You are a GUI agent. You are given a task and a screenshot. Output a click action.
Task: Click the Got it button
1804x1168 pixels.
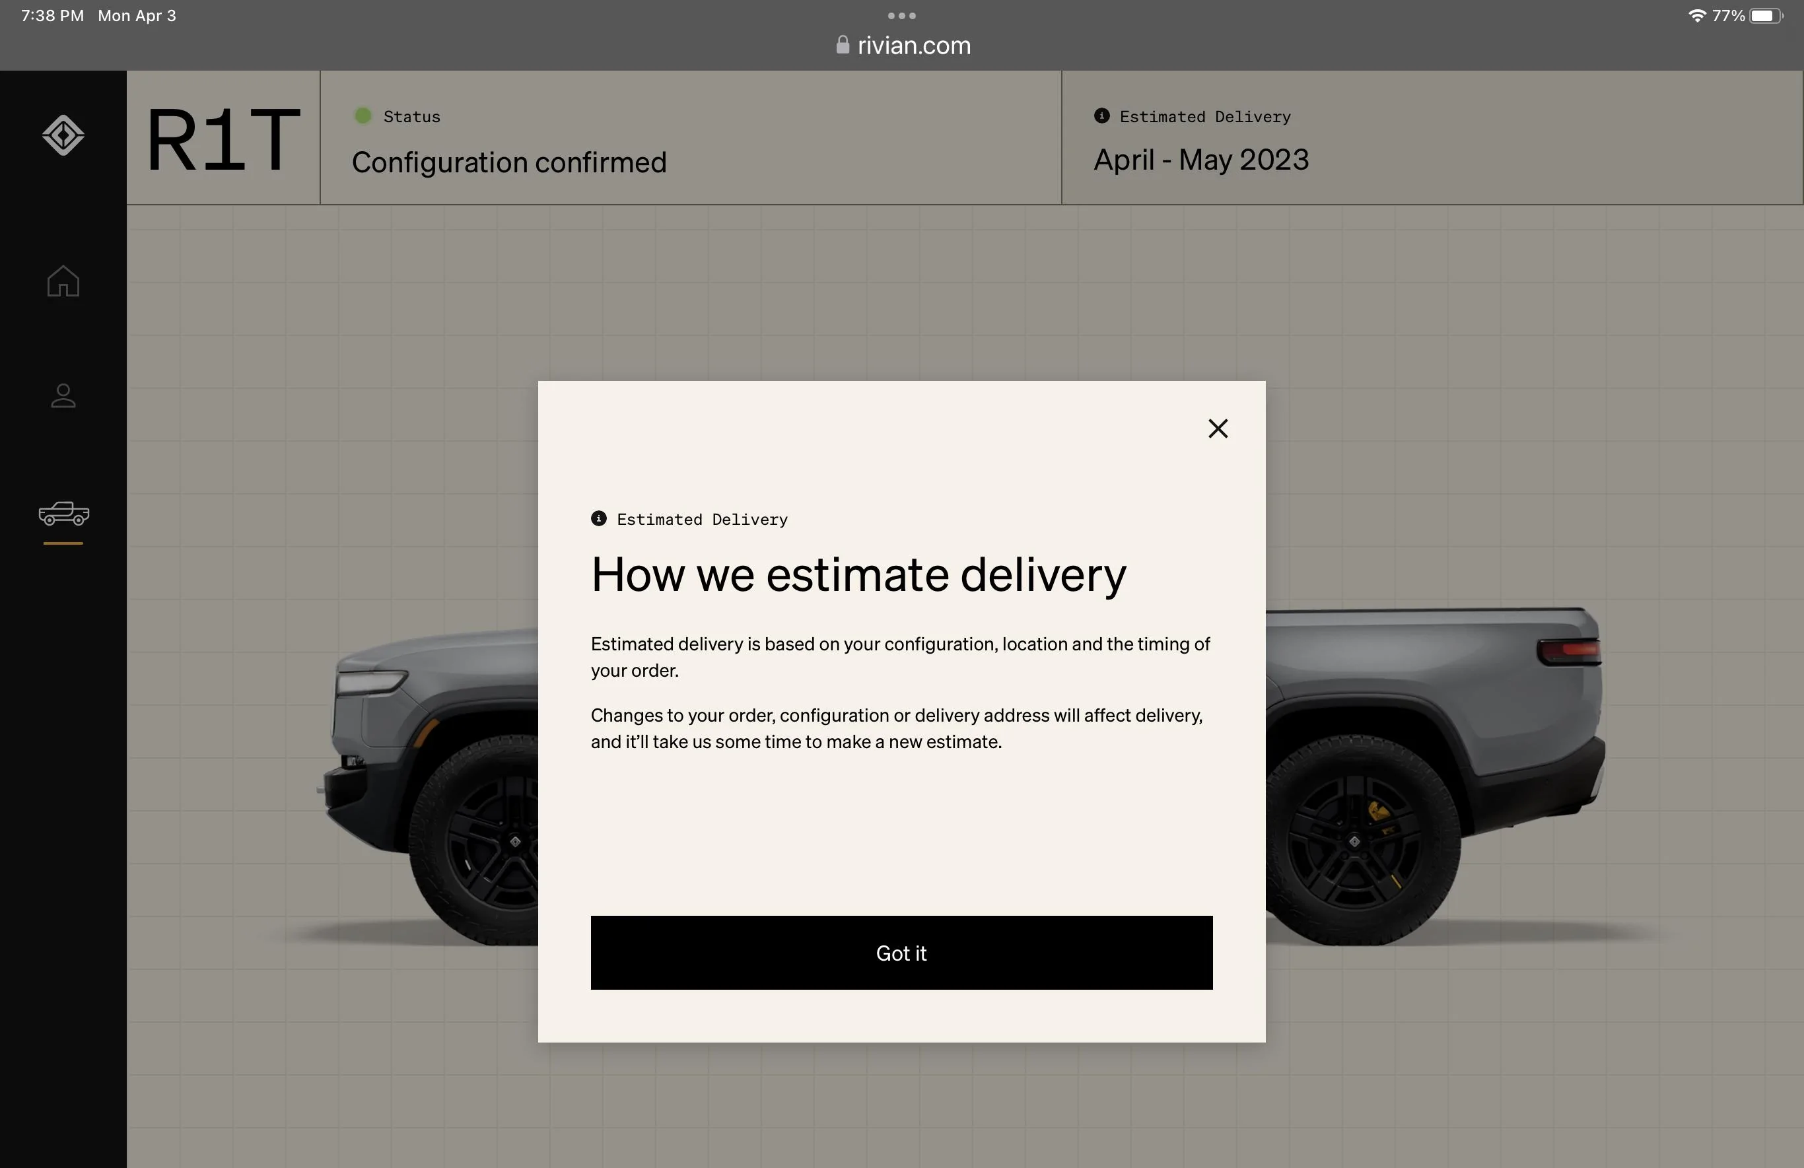point(901,953)
